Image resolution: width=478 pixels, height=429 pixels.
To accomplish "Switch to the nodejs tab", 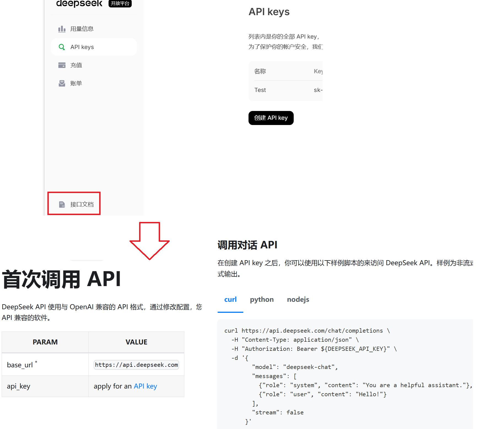I will (298, 299).
